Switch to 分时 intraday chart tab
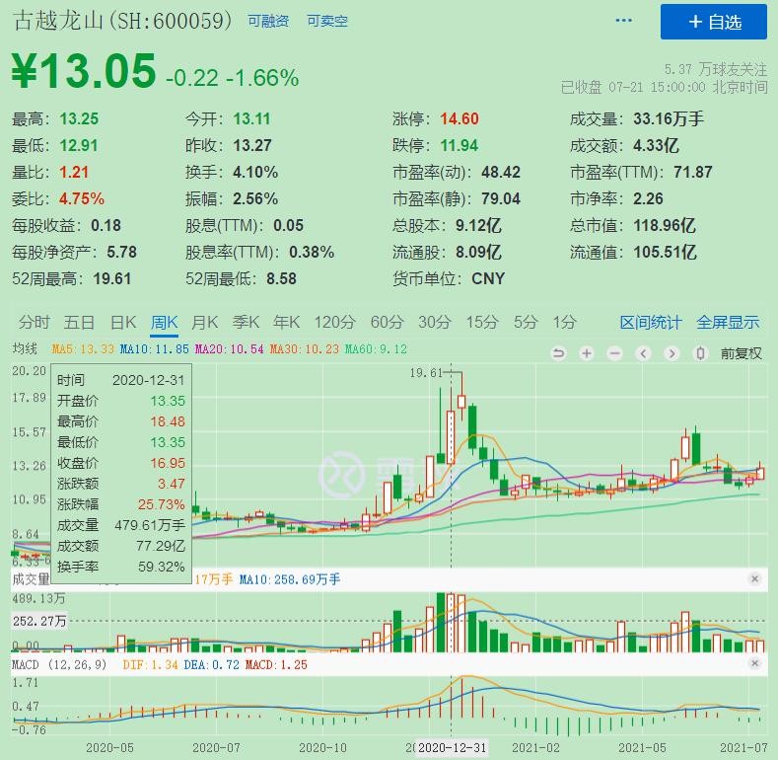The height and width of the screenshot is (760, 778). [x=35, y=323]
